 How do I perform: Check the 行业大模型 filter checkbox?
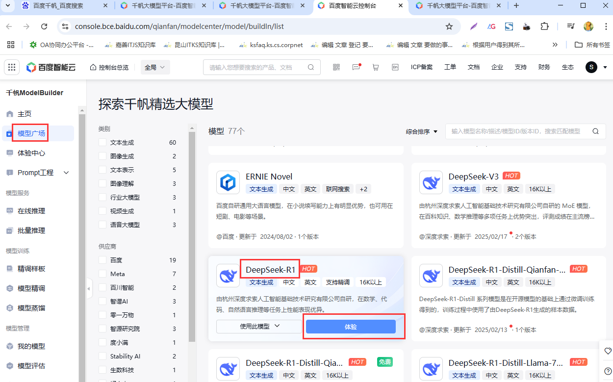click(x=102, y=198)
